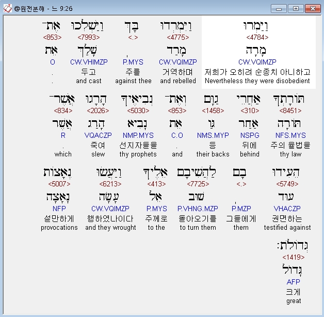
Task: Click Korean gloss 권면하는
Action: coord(287,218)
